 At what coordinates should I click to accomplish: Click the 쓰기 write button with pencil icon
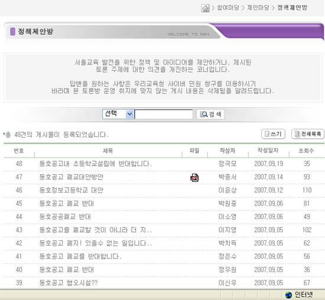click(x=273, y=134)
